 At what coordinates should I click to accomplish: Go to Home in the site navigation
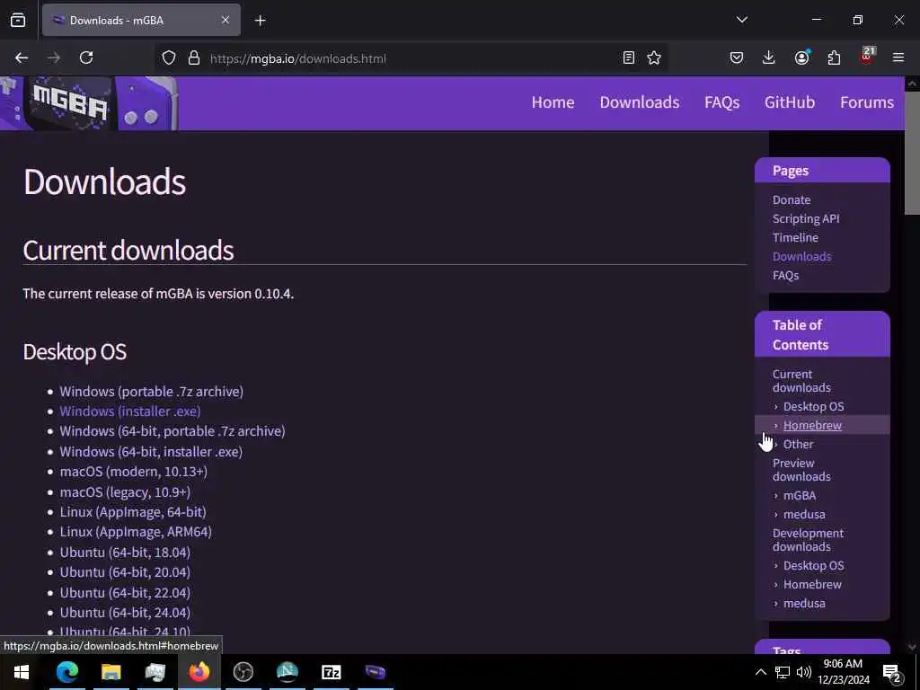click(553, 102)
